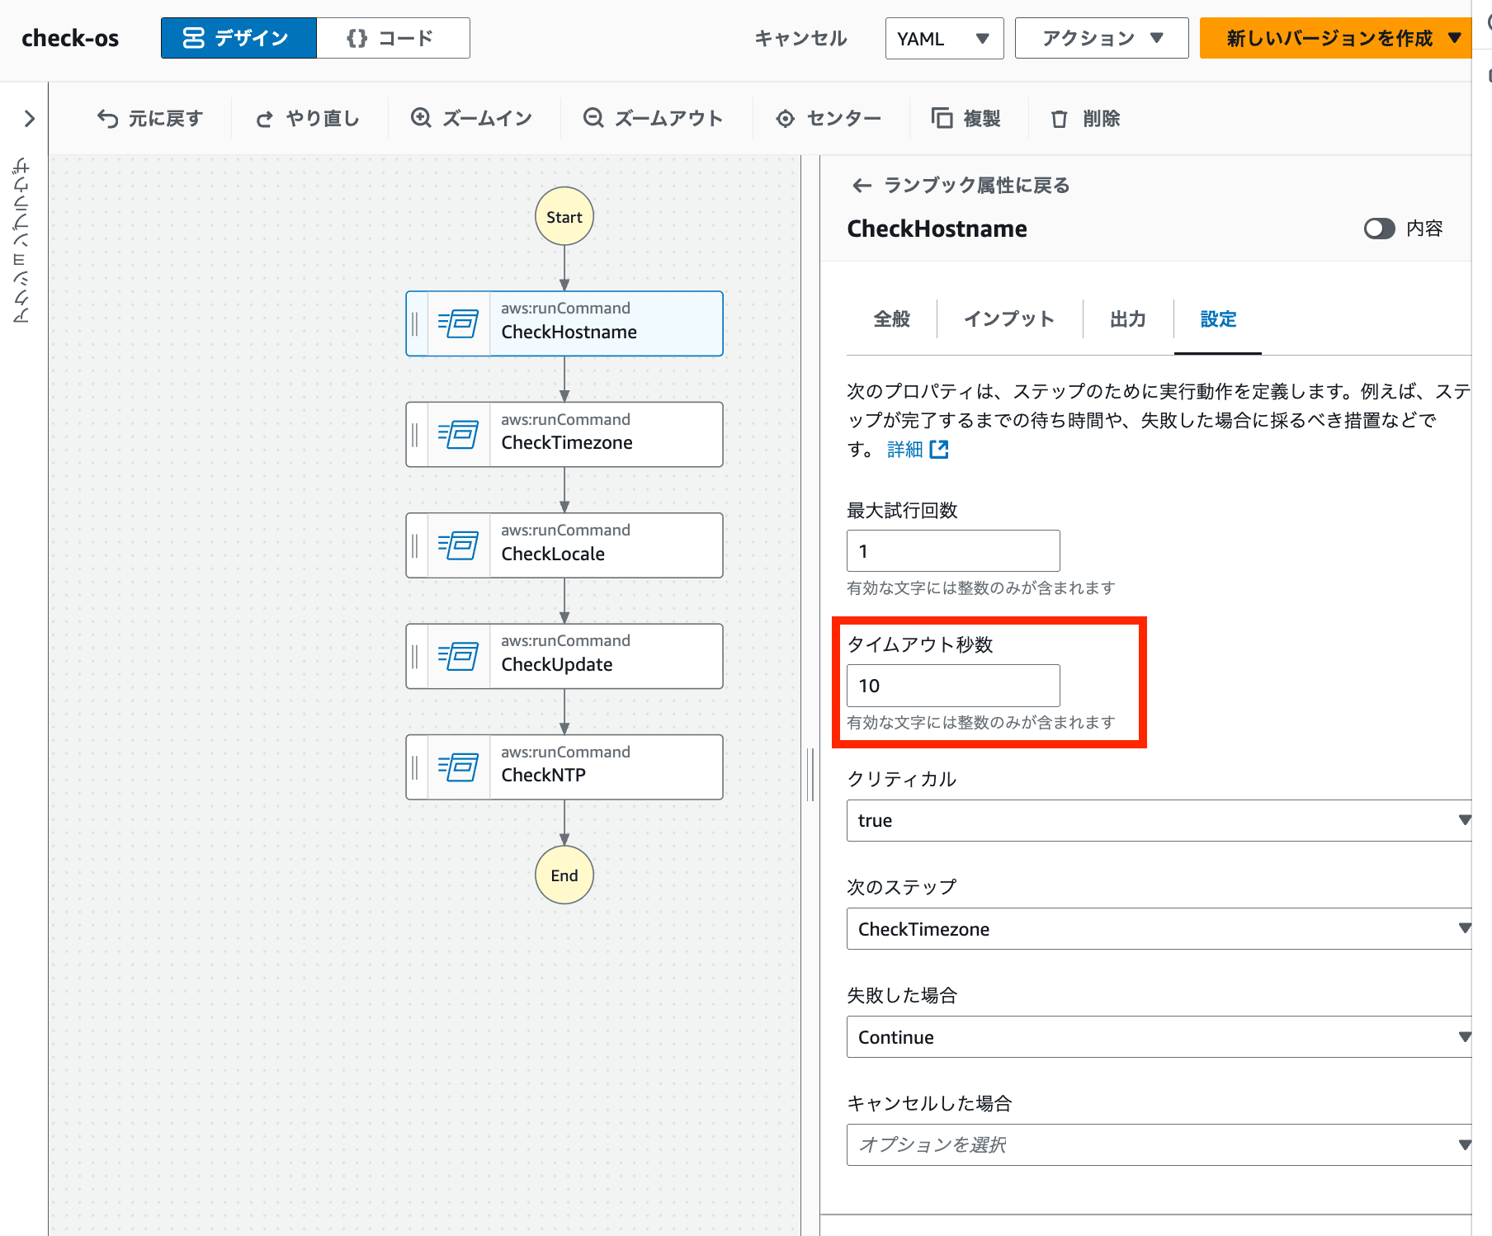Click the zoom in magnifier icon
This screenshot has width=1492, height=1236.
(x=421, y=118)
